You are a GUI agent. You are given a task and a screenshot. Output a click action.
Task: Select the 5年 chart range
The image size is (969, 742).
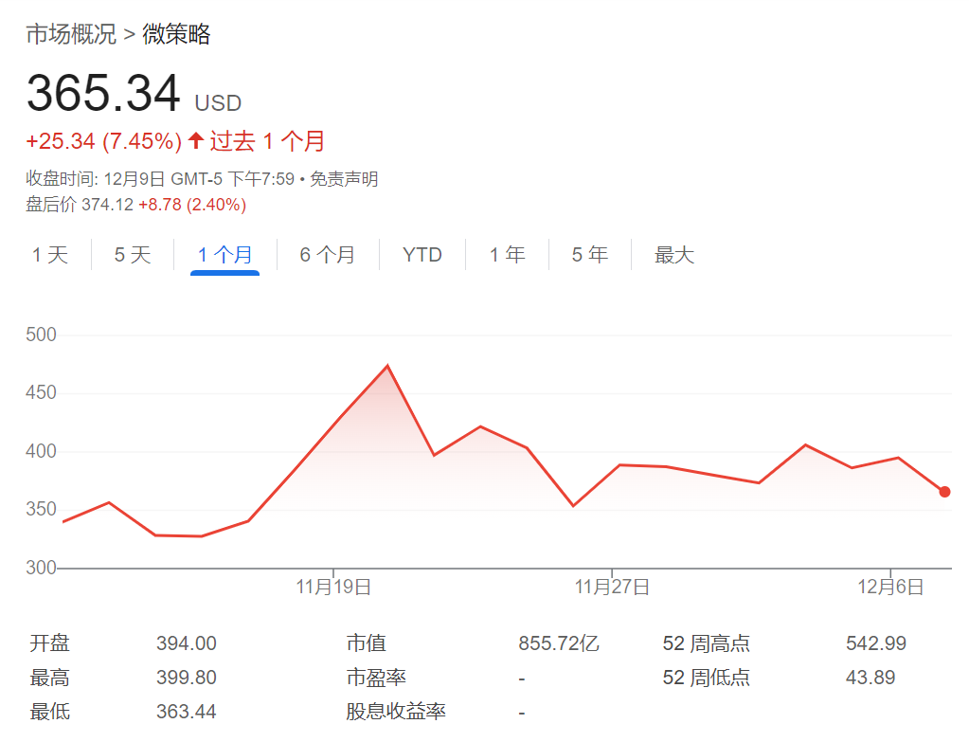click(x=589, y=254)
